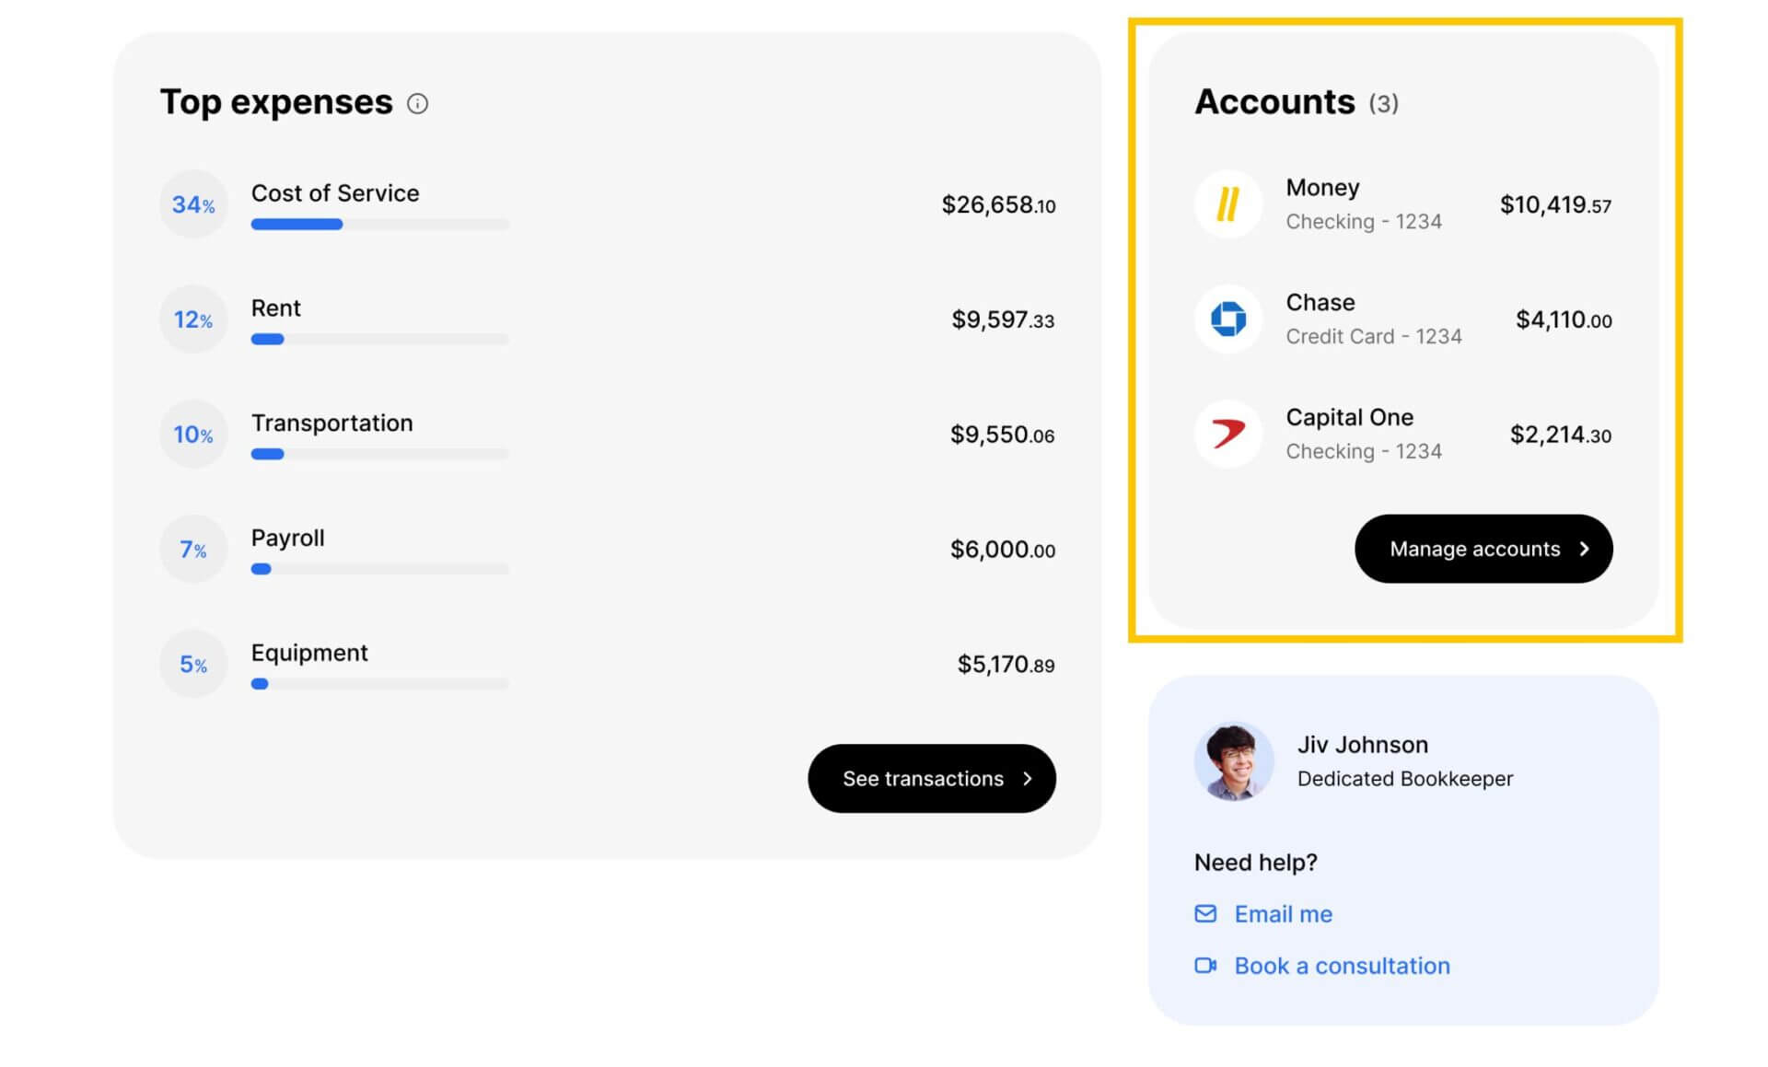Screen dimensions: 1768x1067
Task: Click the envelope icon next to Email me
Action: [1205, 913]
